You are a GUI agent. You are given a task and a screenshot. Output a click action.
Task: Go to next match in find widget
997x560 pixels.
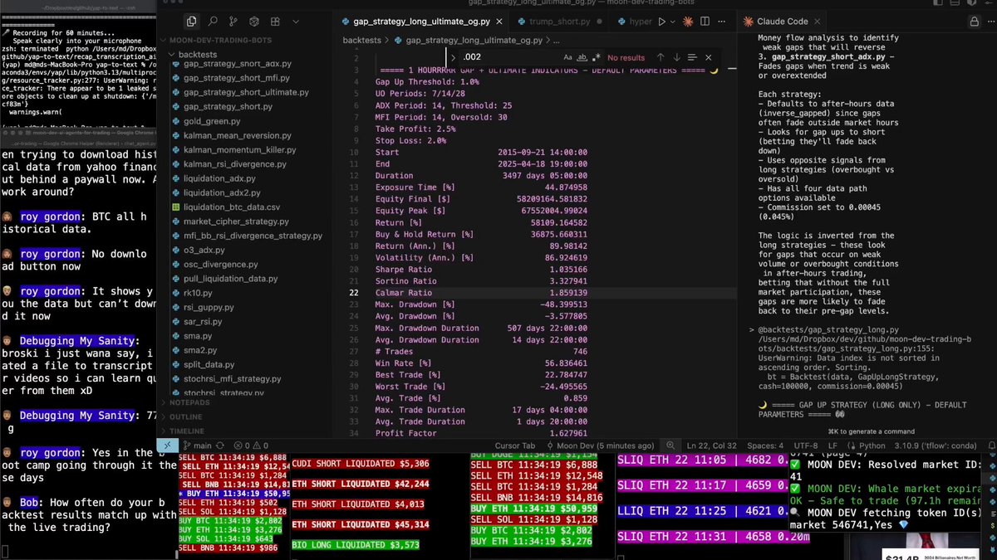(677, 57)
